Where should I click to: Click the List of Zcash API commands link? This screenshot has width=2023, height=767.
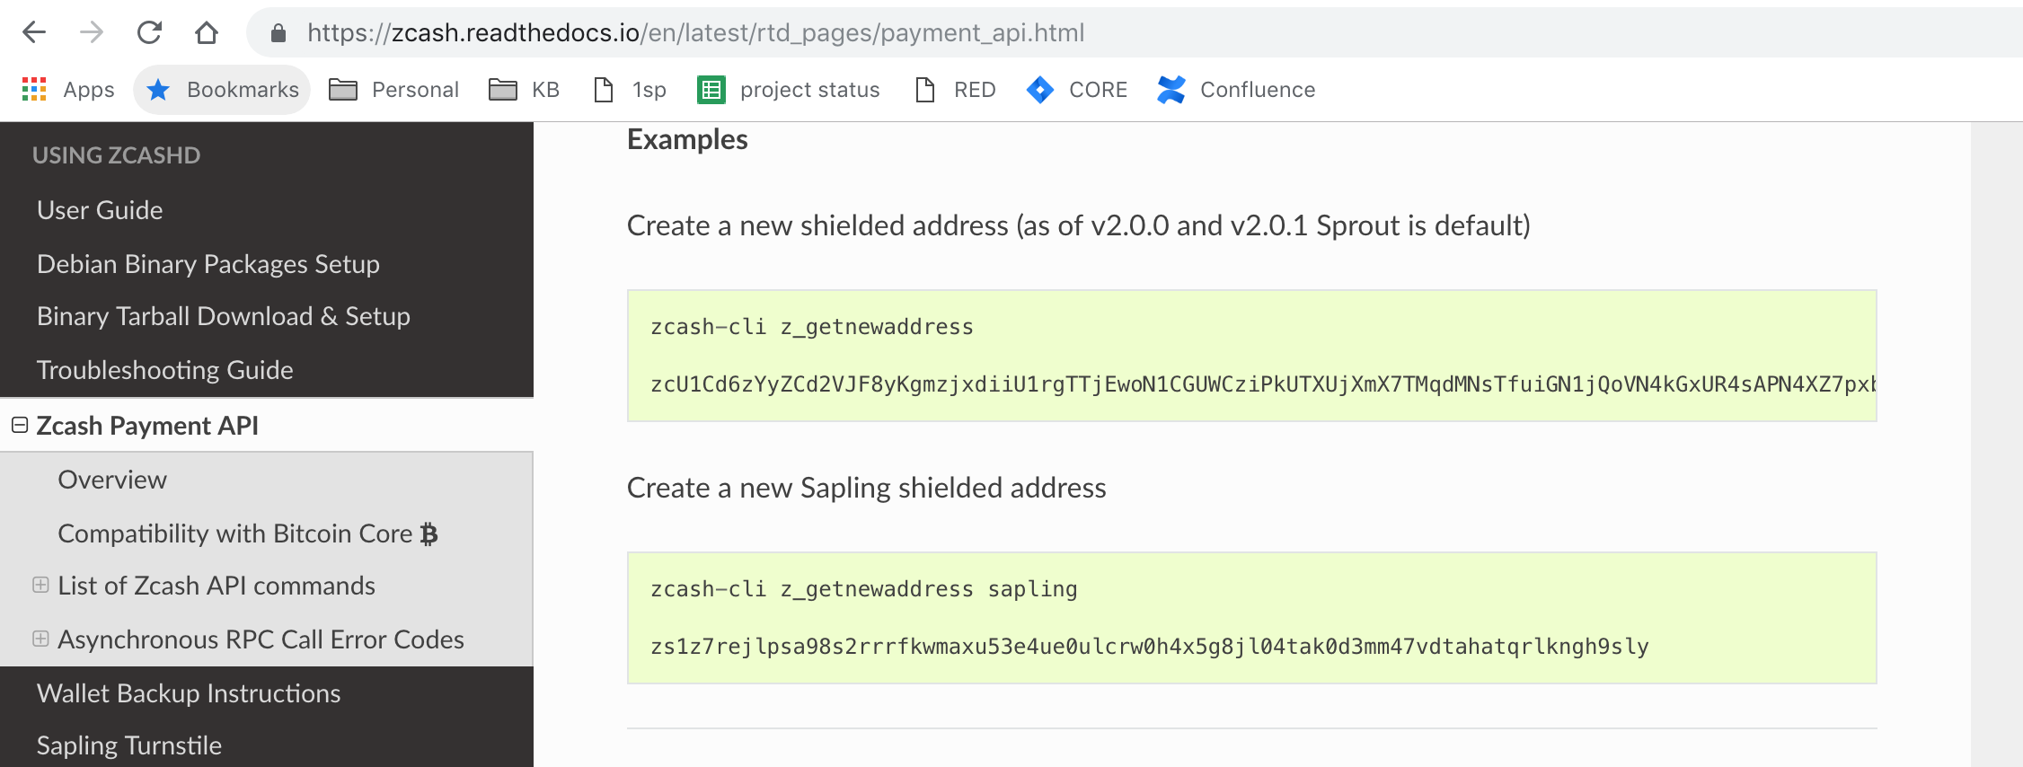pos(216,585)
